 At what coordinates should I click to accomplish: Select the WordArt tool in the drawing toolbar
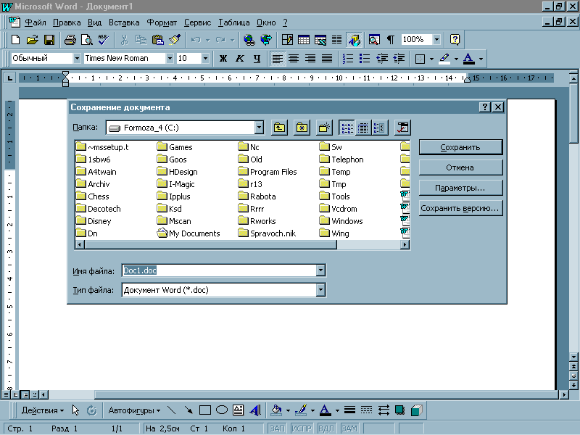point(254,410)
